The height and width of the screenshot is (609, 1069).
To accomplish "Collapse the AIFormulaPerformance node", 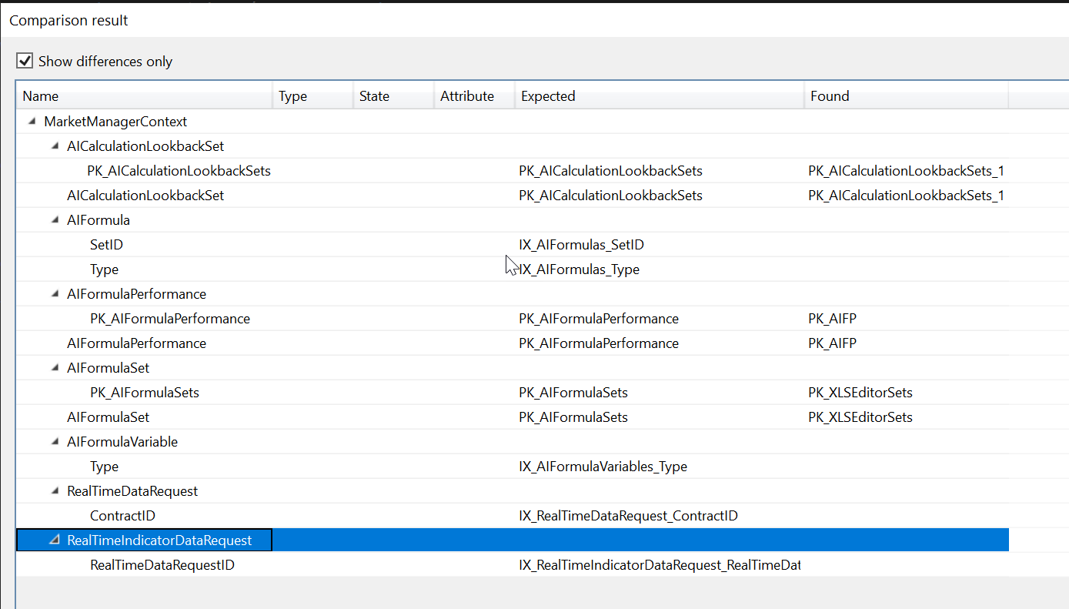I will pos(54,293).
